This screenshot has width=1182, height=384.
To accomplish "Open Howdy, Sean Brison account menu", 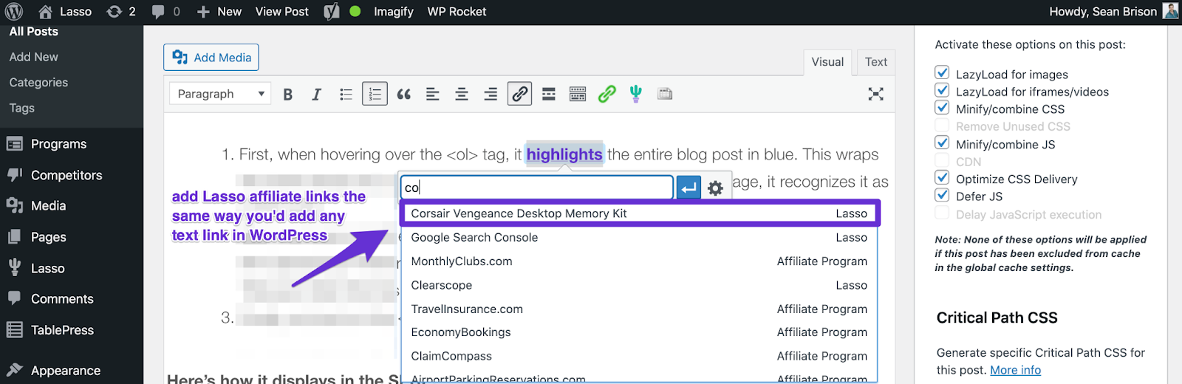I will click(x=1113, y=12).
